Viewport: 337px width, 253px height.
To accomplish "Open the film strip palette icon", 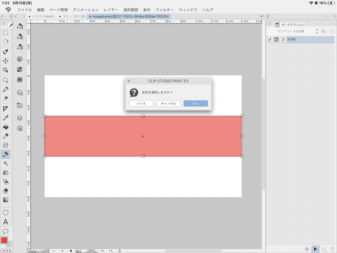I will tap(20, 80).
